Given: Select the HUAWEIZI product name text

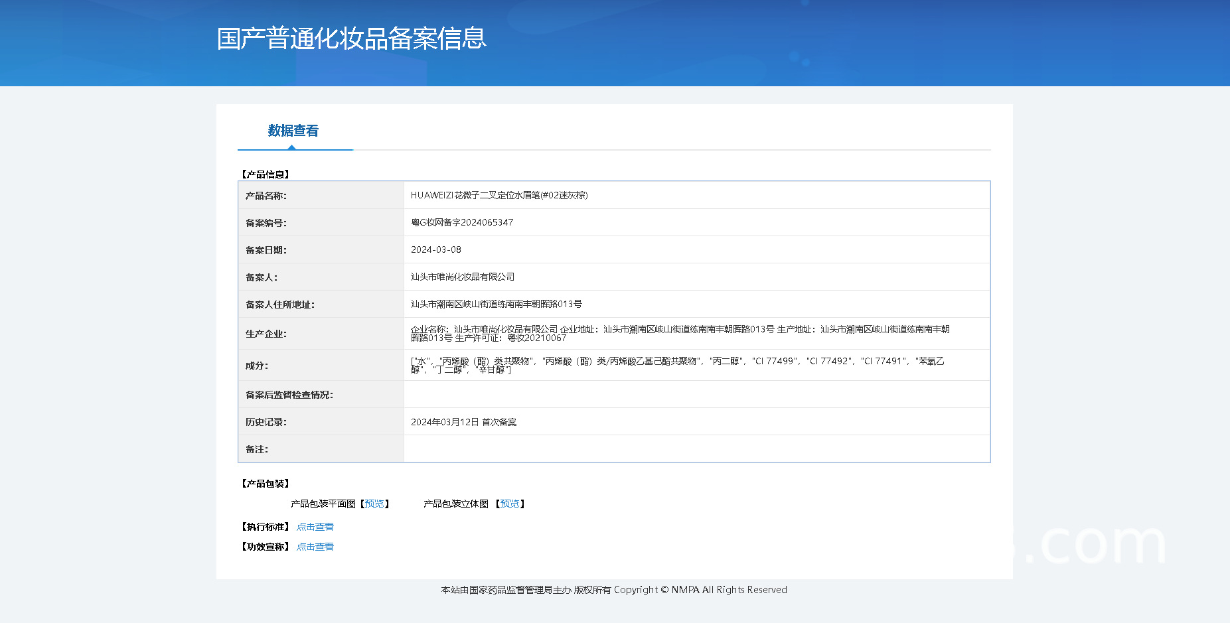Looking at the screenshot, I should (x=499, y=195).
